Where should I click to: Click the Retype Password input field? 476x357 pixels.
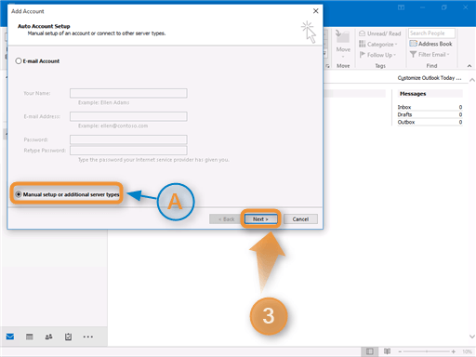[128, 151]
